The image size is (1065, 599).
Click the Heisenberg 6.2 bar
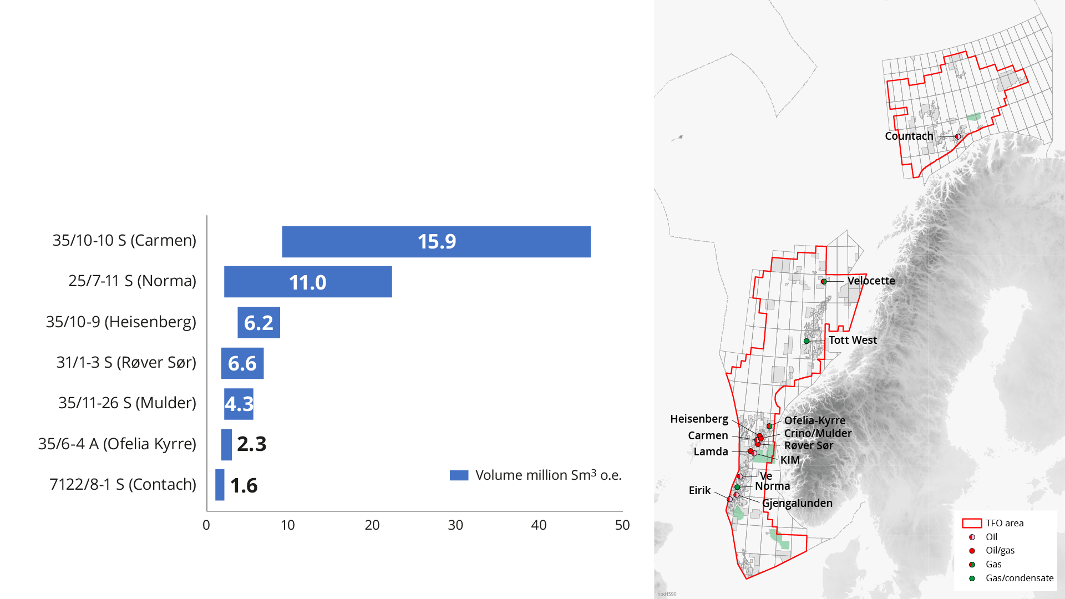pyautogui.click(x=258, y=323)
